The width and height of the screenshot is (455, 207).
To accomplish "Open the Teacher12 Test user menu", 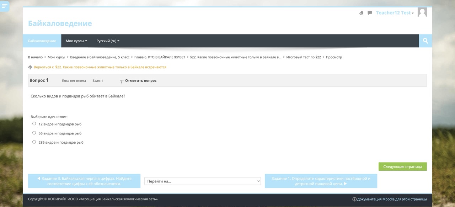I will point(395,13).
